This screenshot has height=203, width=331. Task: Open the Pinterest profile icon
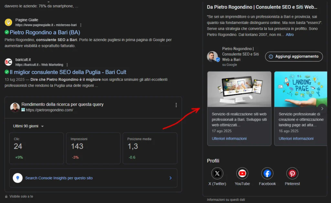point(292,174)
